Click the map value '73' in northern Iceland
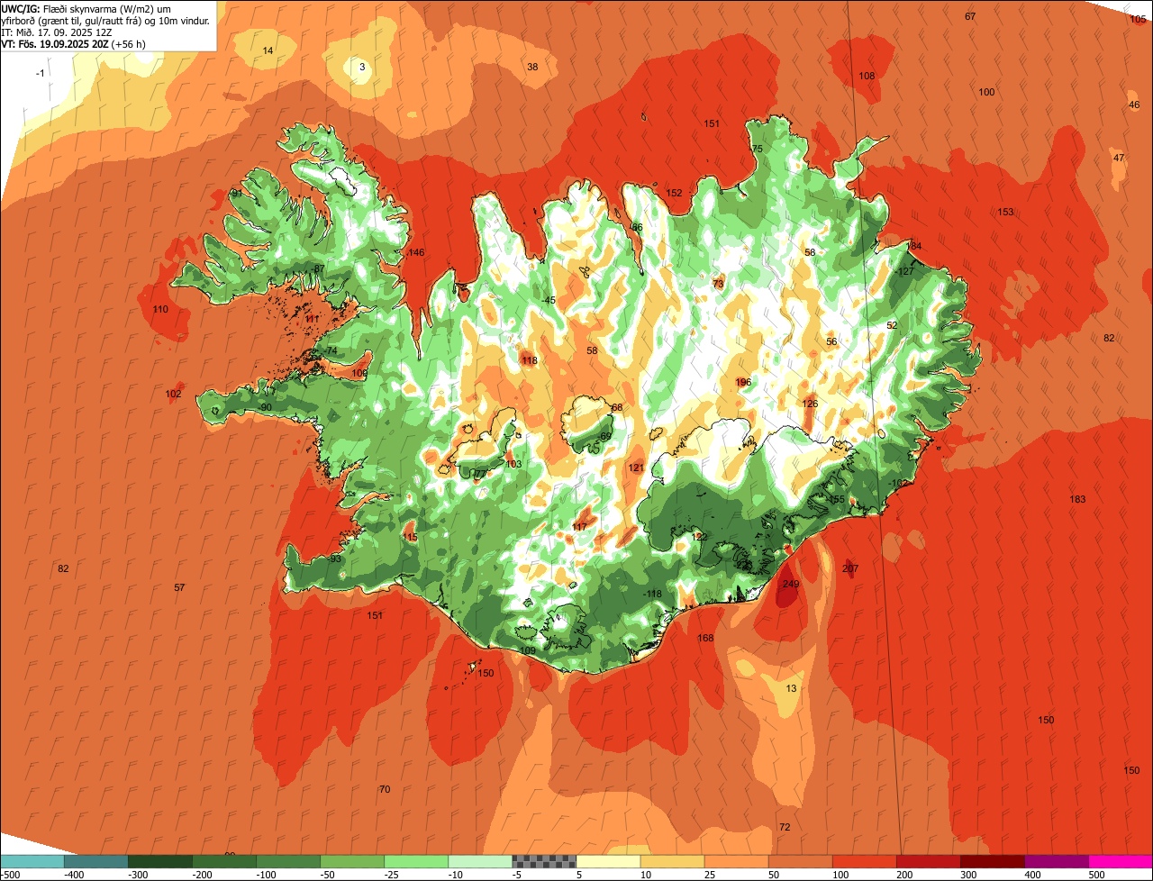 (x=718, y=284)
